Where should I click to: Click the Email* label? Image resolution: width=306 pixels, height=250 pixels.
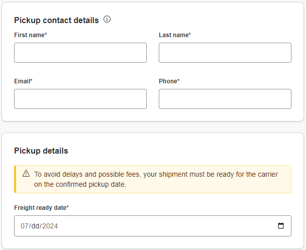point(24,81)
